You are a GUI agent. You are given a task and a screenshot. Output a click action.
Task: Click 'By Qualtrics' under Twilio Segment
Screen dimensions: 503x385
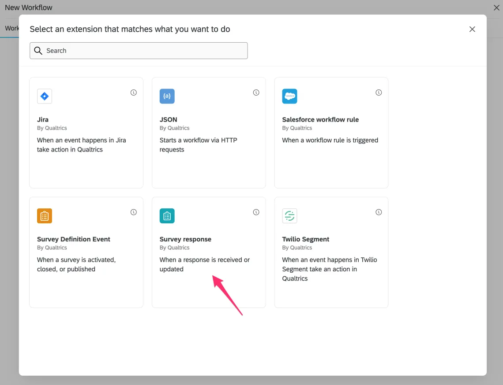pos(297,248)
